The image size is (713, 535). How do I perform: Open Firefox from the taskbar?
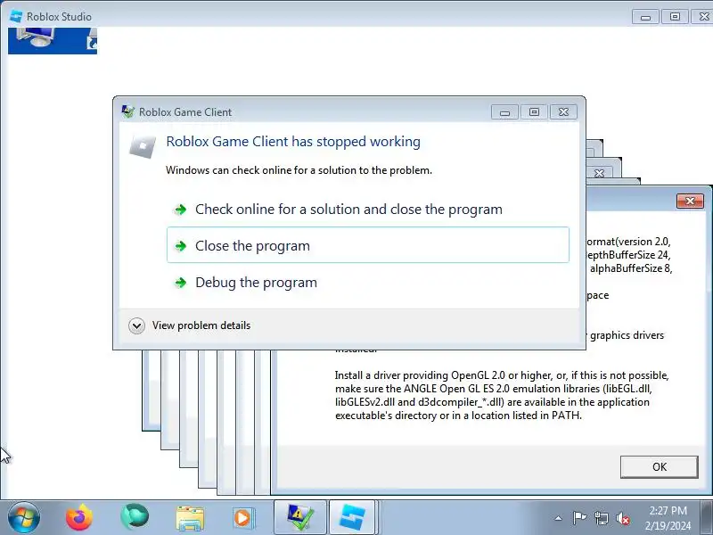pos(79,518)
